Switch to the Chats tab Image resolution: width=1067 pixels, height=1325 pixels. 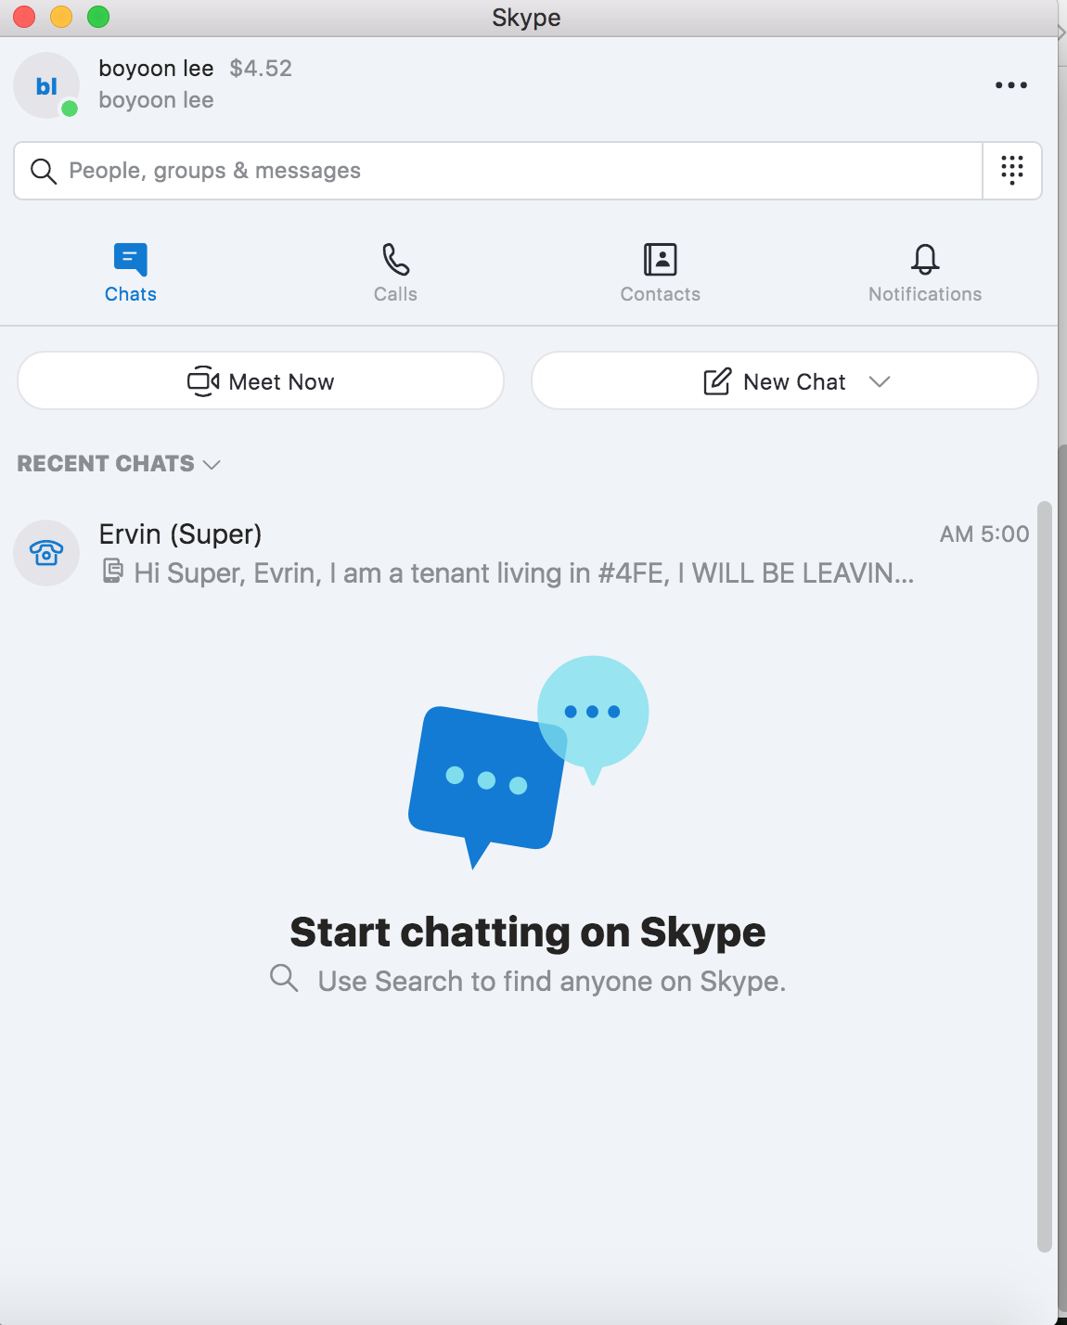tap(131, 273)
